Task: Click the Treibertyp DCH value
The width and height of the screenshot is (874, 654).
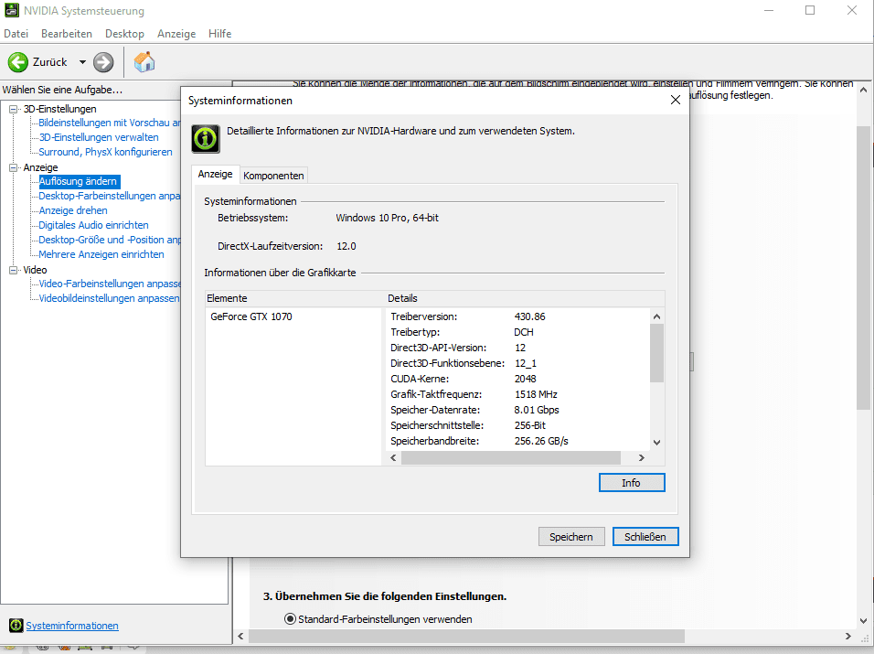Action: [x=524, y=332]
